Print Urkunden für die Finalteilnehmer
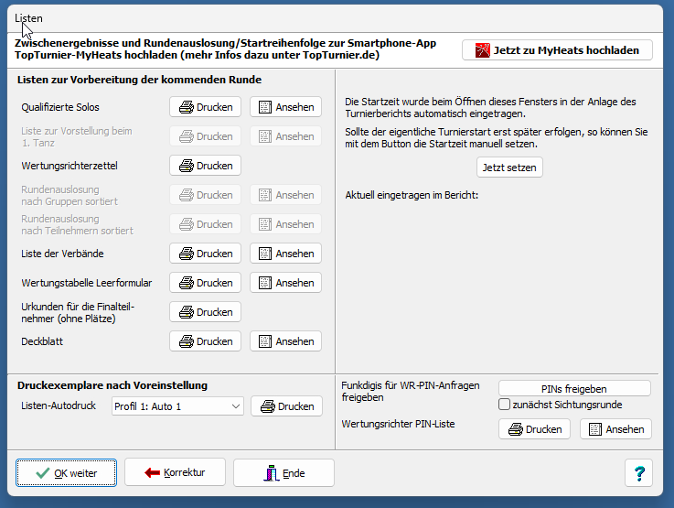 pos(205,312)
